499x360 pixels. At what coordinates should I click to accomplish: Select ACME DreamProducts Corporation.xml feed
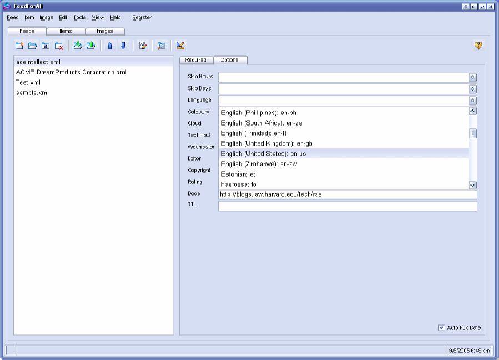point(71,72)
